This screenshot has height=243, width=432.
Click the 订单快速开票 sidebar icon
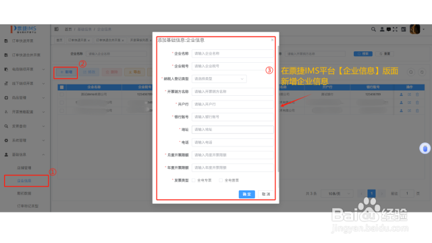pyautogui.click(x=6, y=40)
